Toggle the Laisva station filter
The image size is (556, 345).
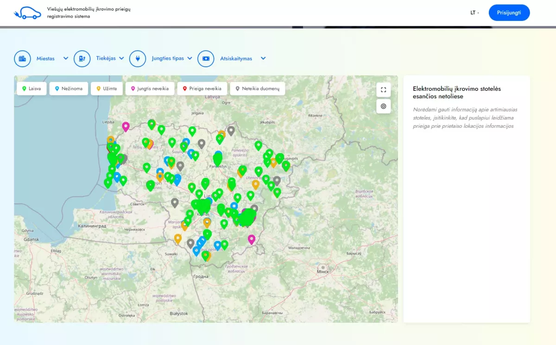tap(31, 88)
